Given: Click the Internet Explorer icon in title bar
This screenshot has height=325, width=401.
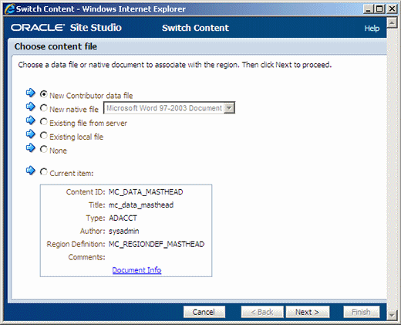Looking at the screenshot, I should 10,9.
